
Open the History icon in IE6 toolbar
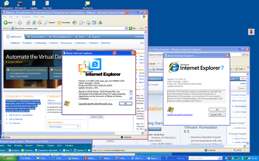[x=74, y=23]
